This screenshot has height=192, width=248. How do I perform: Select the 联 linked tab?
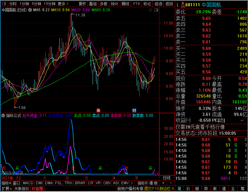click(215, 189)
